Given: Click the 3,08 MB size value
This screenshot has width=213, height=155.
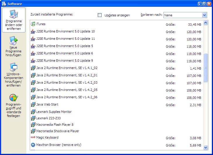Looking at the screenshot, I should coord(195,138).
